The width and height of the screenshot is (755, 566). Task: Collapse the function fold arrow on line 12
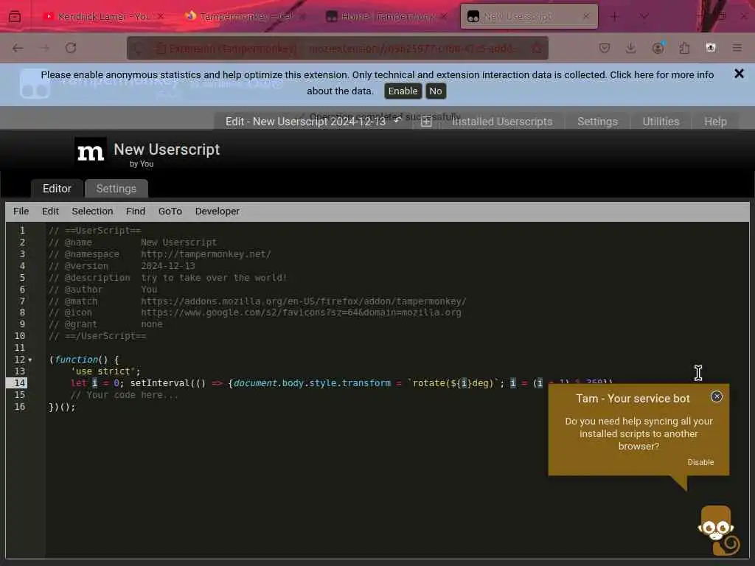(x=29, y=360)
